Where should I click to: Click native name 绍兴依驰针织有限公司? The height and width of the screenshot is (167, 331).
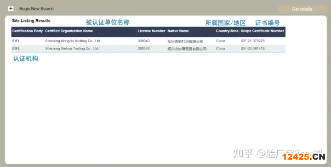(x=185, y=41)
